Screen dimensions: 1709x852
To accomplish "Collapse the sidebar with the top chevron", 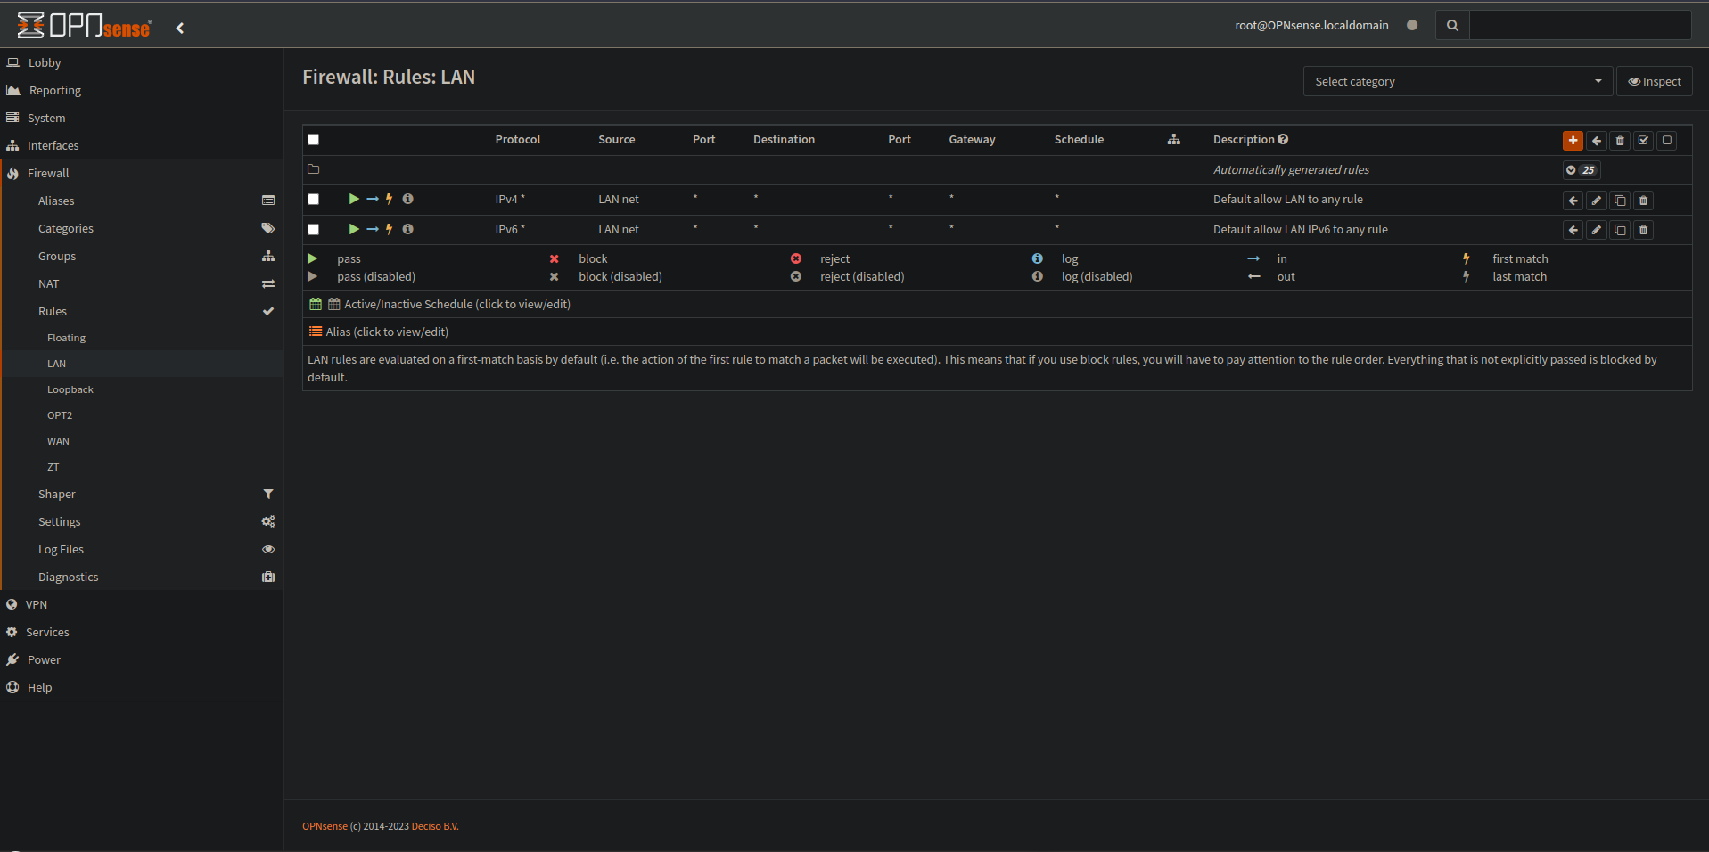I will tap(180, 28).
